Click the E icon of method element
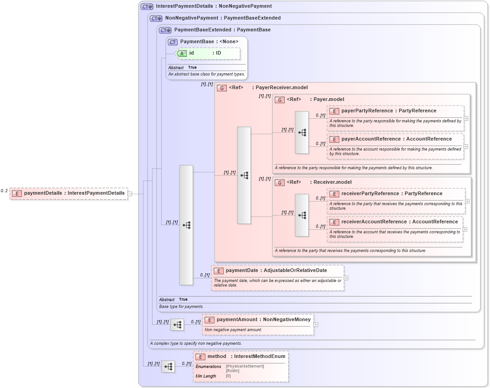The height and width of the screenshot is (388, 490). tap(200, 357)
